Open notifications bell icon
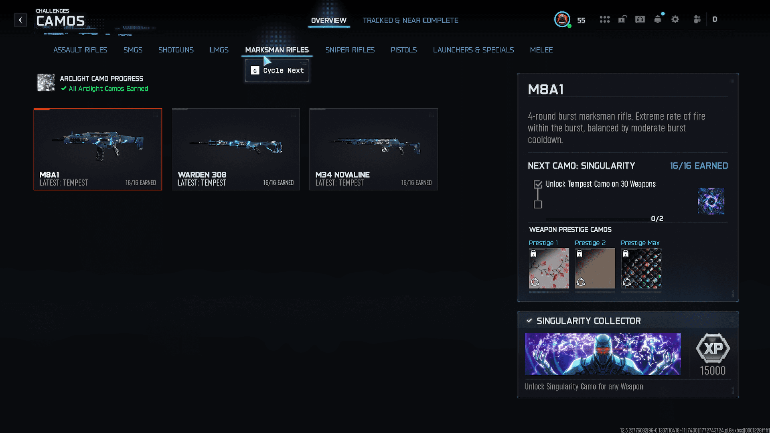Viewport: 770px width, 433px height. click(x=658, y=19)
